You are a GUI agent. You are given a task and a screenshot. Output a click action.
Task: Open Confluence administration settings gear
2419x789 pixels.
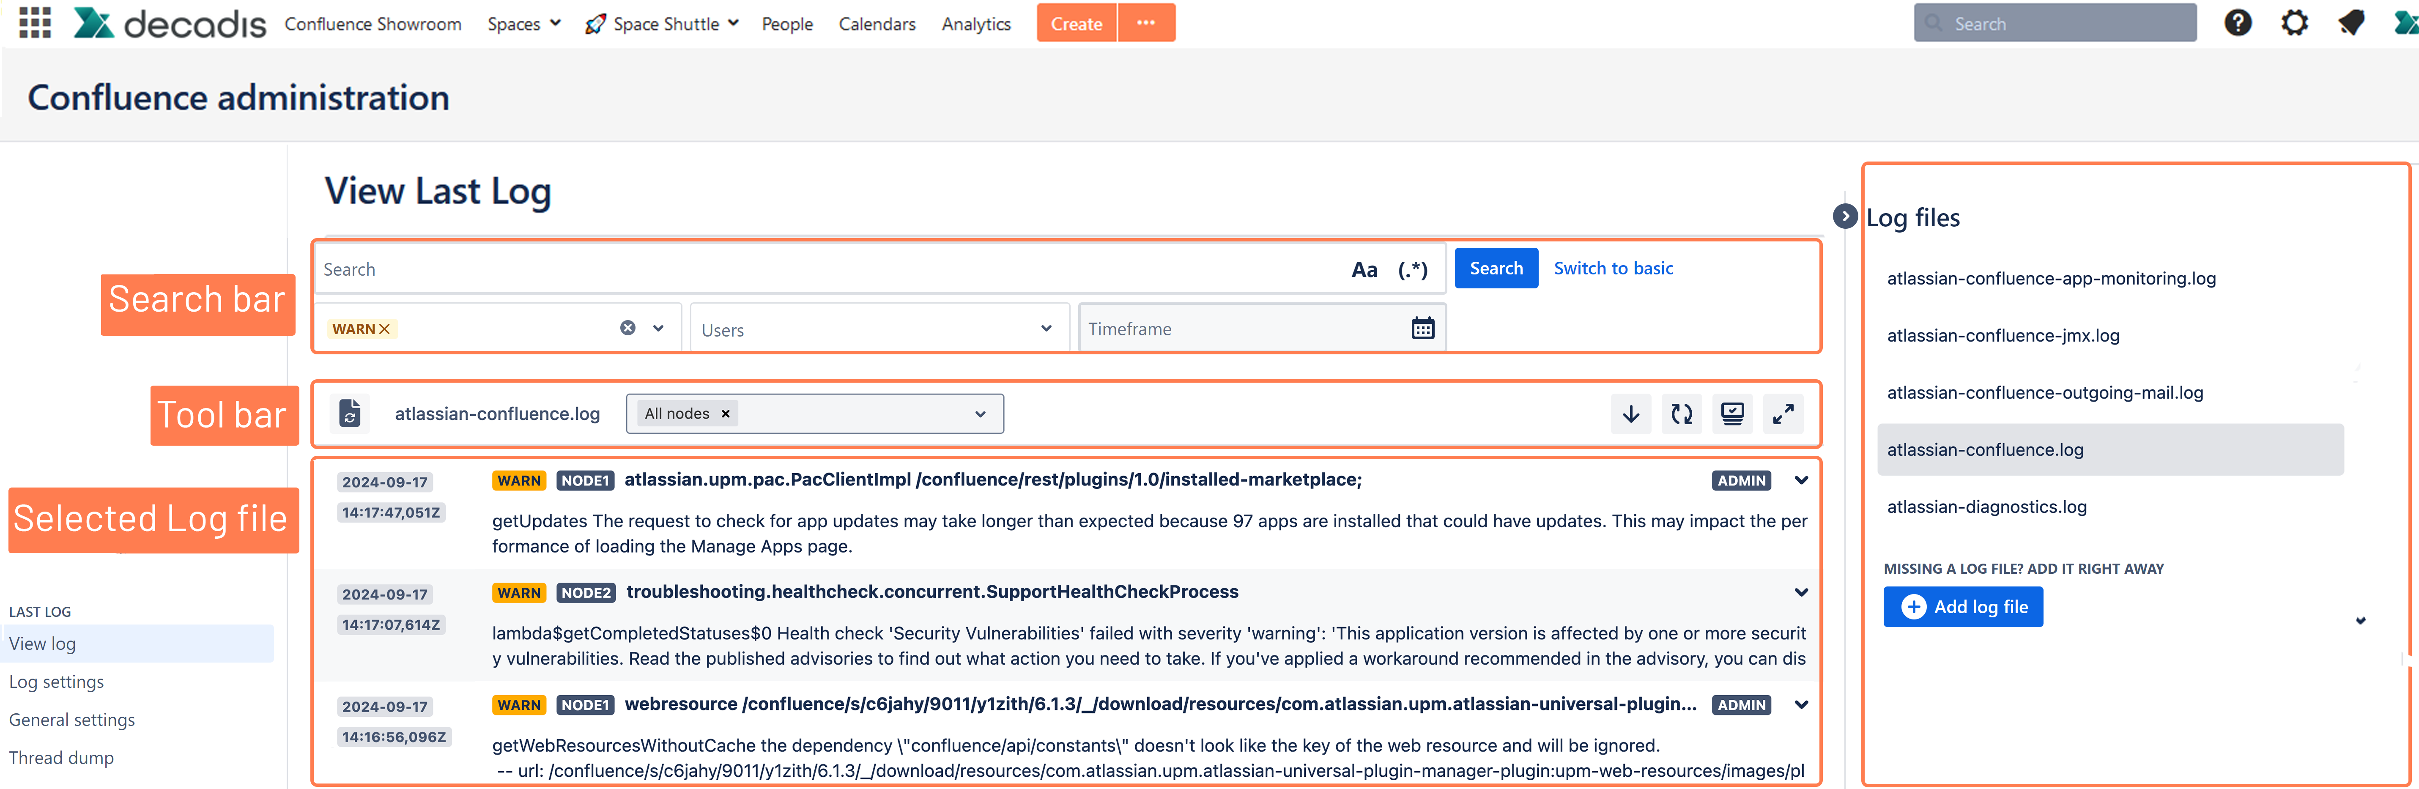(2294, 22)
